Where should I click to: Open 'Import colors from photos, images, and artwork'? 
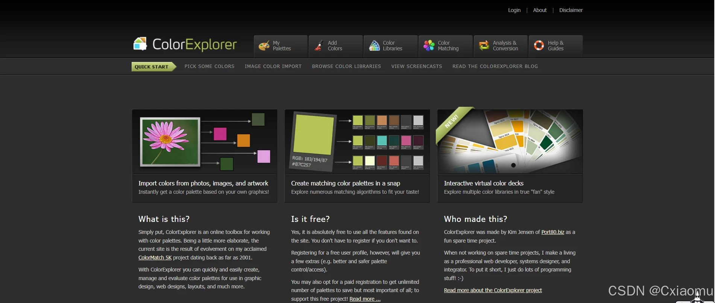[203, 183]
